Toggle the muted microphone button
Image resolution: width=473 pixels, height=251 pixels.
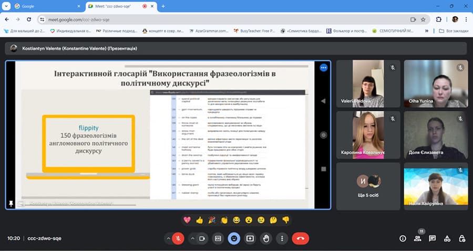pyautogui.click(x=178, y=238)
